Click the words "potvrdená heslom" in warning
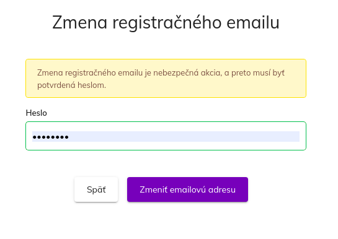 71,85
